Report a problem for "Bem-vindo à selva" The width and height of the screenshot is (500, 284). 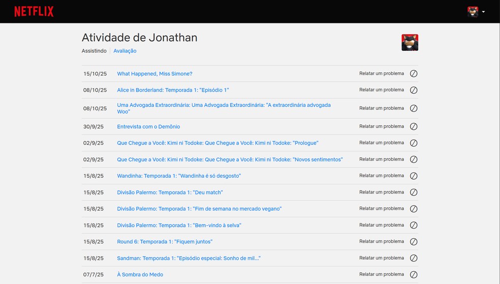click(x=382, y=225)
